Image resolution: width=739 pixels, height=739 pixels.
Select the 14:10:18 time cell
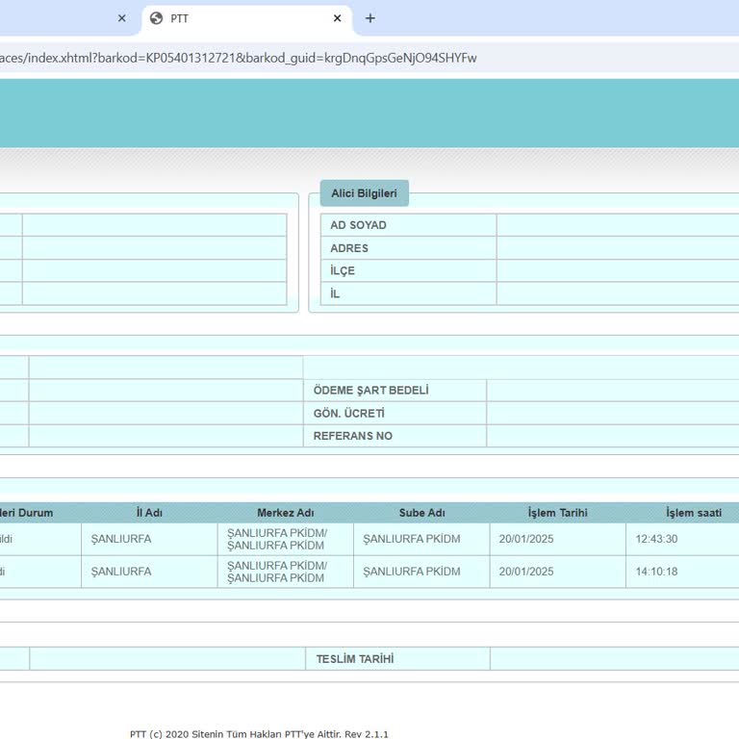pos(656,572)
